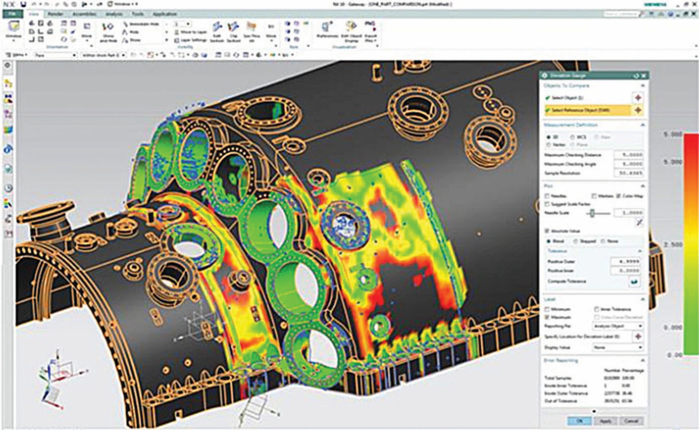Viewport: 699px width, 430px height.
Task: Click the Select Object crosshair icon
Action: (x=638, y=98)
